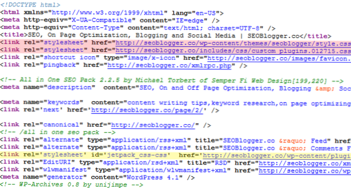Follow the seoblogger.co/page/2/ next link
Viewport: 351px width, 188px height.
pos(147,110)
